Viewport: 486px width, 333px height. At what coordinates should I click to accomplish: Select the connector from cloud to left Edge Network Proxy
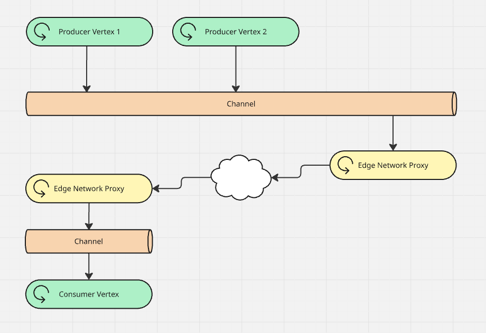[x=181, y=183]
